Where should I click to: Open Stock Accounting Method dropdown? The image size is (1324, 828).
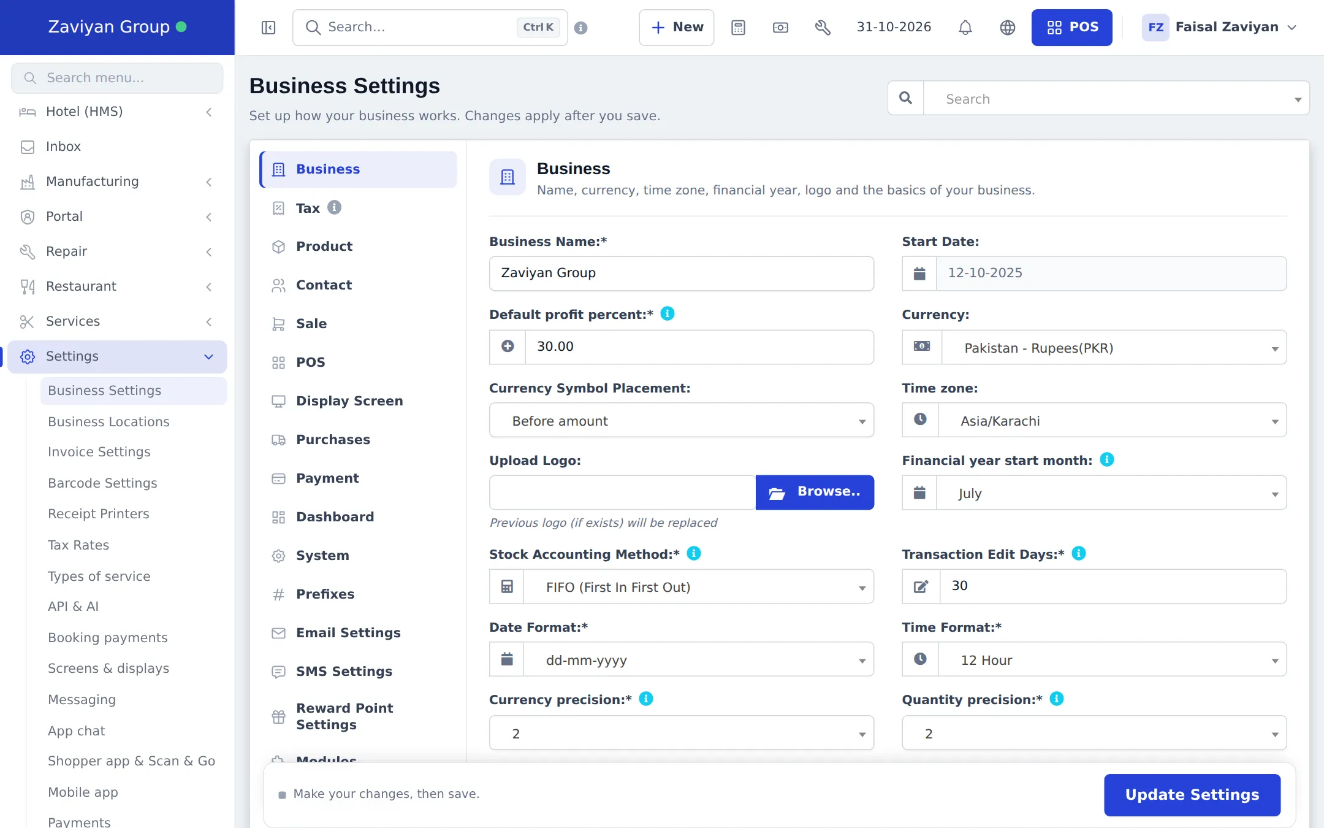click(x=698, y=587)
